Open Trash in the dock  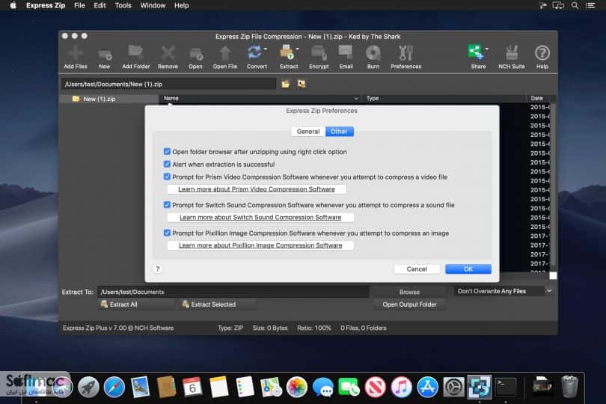[569, 387]
